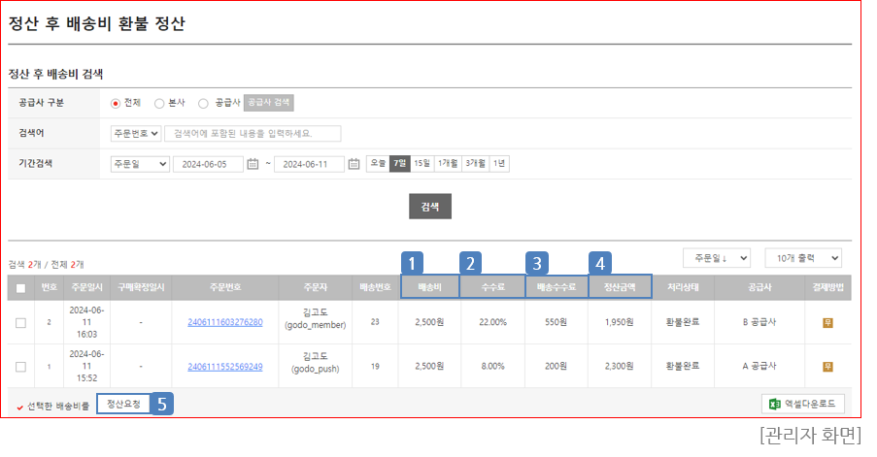877x457 pixels.
Task: Click payment method icon for A 공급사 row
Action: pyautogui.click(x=827, y=367)
